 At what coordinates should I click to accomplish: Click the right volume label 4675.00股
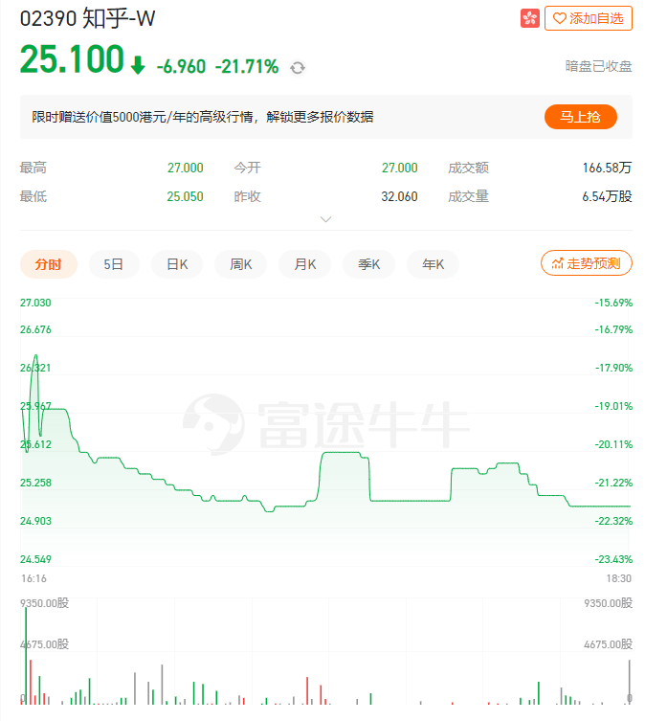pyautogui.click(x=609, y=644)
